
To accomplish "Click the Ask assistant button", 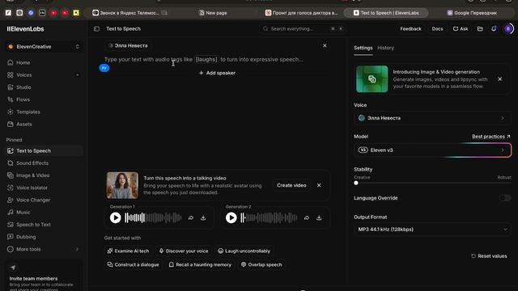I will 461,29.
